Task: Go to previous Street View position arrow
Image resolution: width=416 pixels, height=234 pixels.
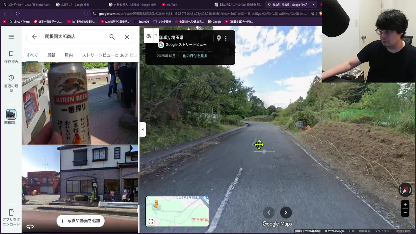Action: (269, 213)
